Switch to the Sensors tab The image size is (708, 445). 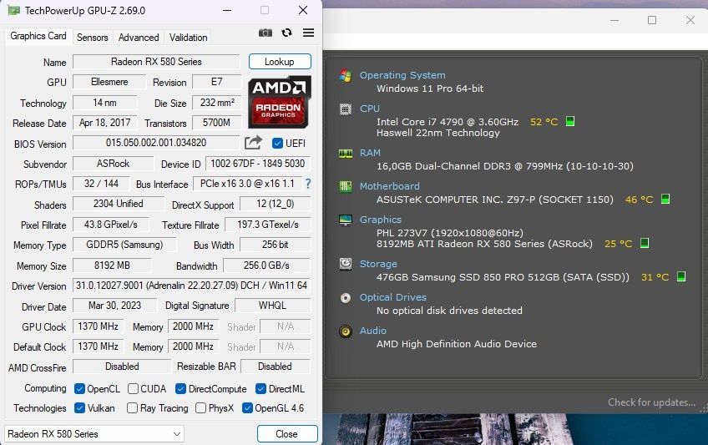point(92,38)
